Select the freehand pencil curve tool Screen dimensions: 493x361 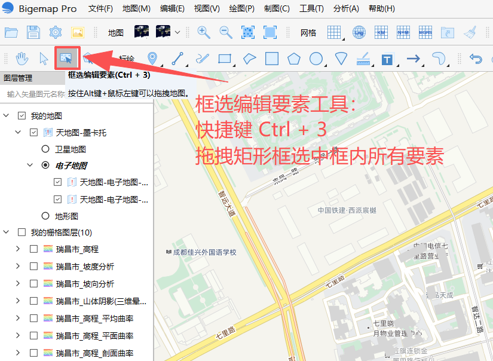click(x=202, y=59)
